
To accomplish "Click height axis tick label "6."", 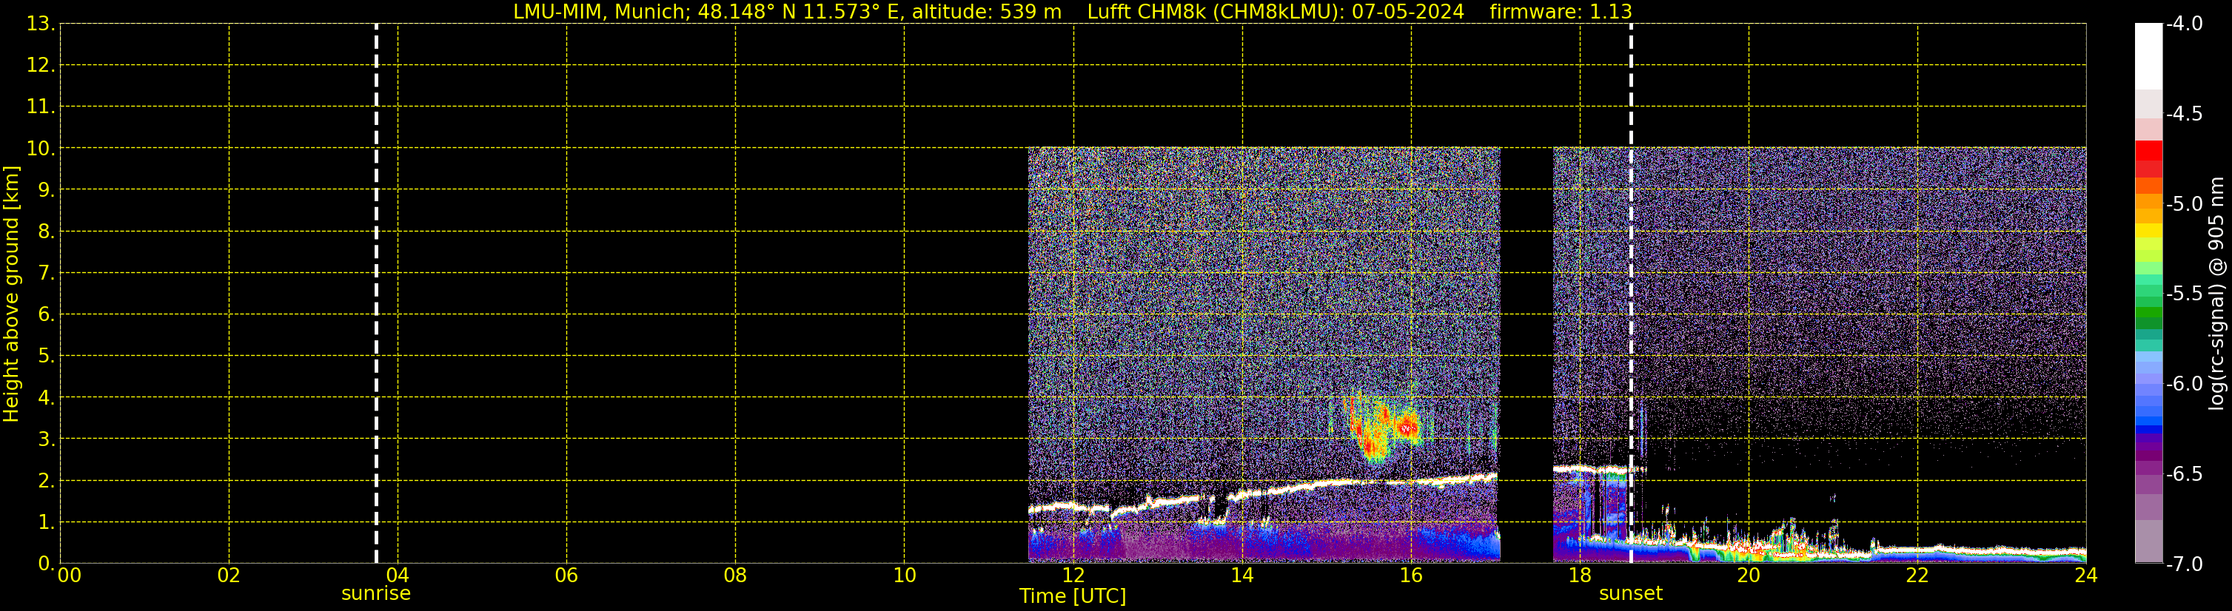I will 46,314.
